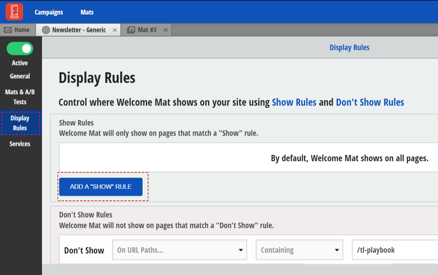Close the Mat #3 tab
Viewport: 438px width, 275px height.
pos(165,30)
